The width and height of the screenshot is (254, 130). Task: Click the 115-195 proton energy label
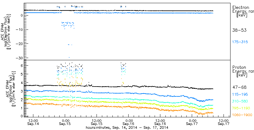[x=240, y=94]
